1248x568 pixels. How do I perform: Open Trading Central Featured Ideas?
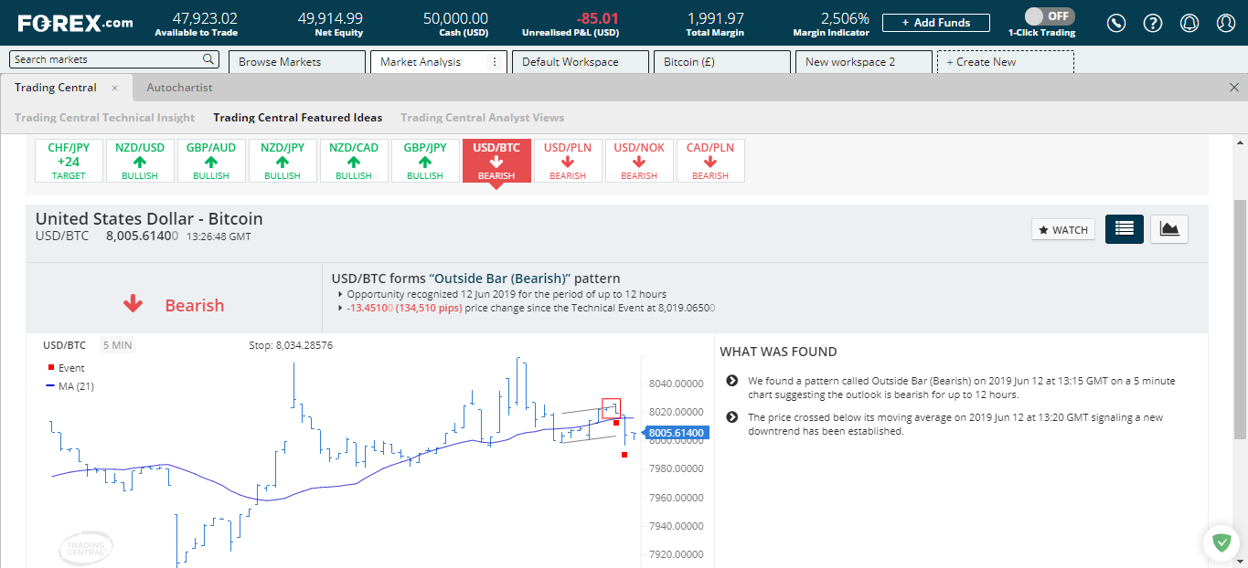point(298,118)
